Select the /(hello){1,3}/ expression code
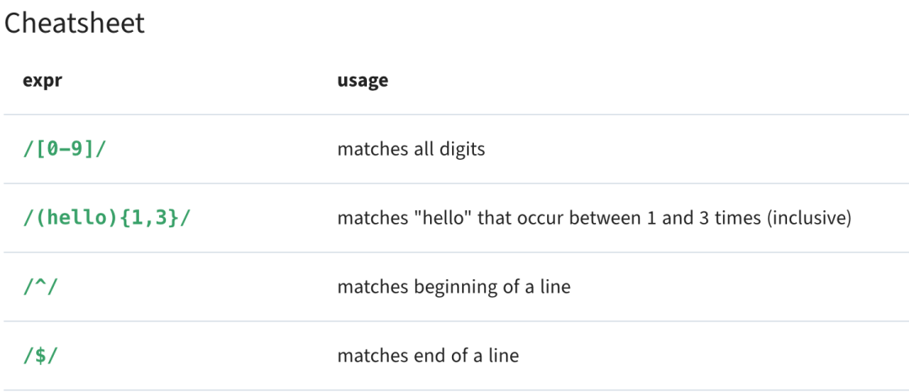Image resolution: width=909 pixels, height=392 pixels. 107,219
